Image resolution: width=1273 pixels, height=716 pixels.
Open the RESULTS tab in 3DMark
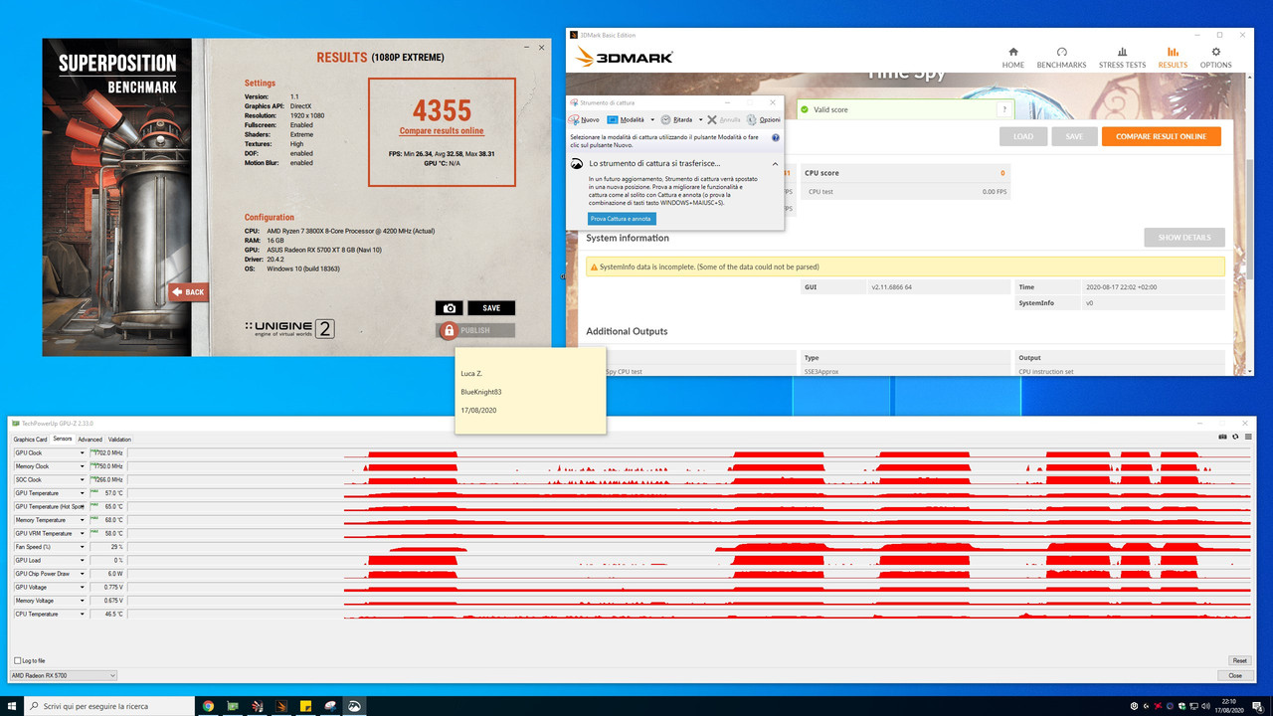tap(1172, 58)
